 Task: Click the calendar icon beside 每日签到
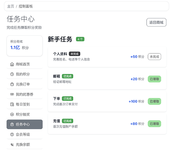(12, 104)
